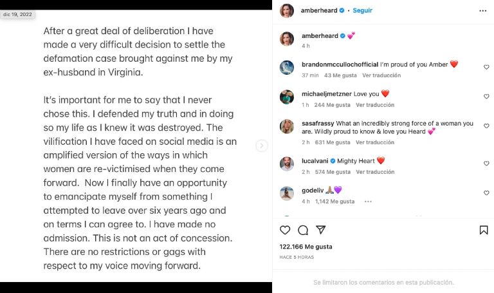View the 122.166 Me gusta likes list
Screen dimensions: 494x293
coord(307,247)
